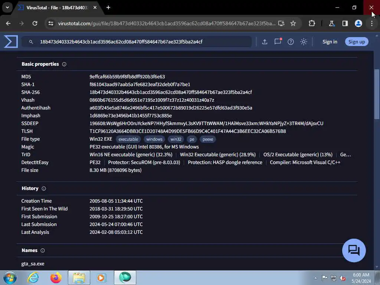This screenshot has width=380, height=285.
Task: Click the Imphash value 1d6869e73e3496b41b1455f7753c885e
Action: (131, 116)
